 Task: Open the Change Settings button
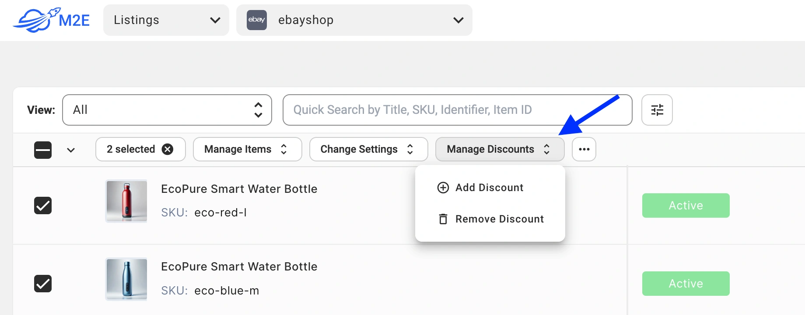[368, 149]
